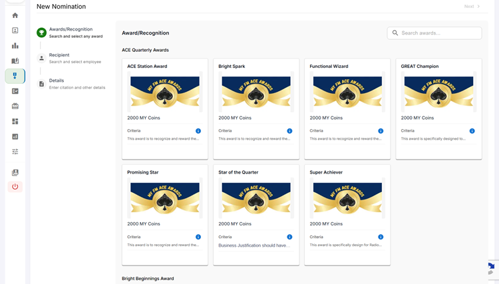Click 'This award is specifically designed to...' text
Image resolution: width=499 pixels, height=284 pixels.
[433, 138]
